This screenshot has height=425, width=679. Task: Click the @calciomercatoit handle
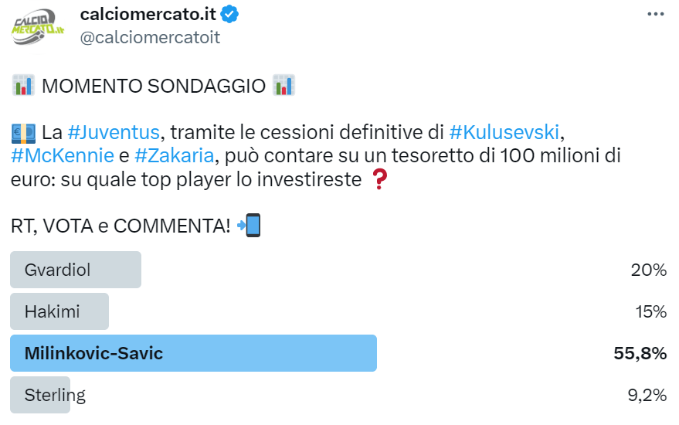[150, 37]
